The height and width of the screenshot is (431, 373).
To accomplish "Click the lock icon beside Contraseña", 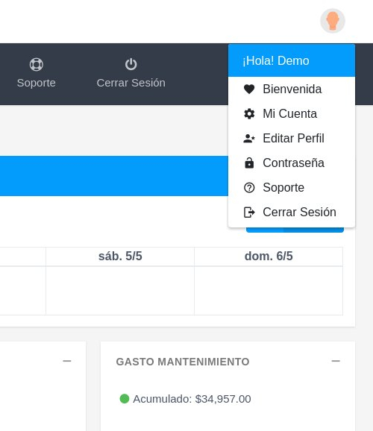I will click(249, 163).
